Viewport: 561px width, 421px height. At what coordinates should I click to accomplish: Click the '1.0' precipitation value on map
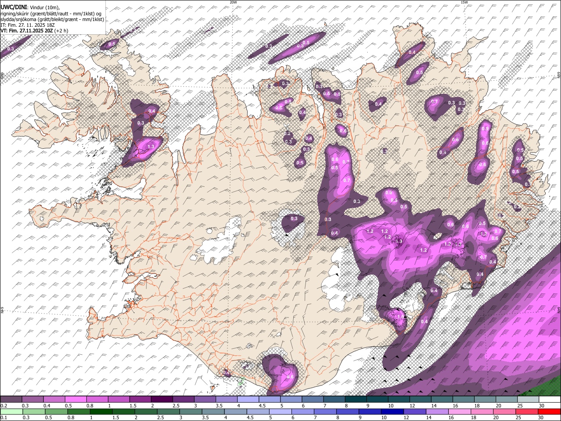[x=400, y=317]
